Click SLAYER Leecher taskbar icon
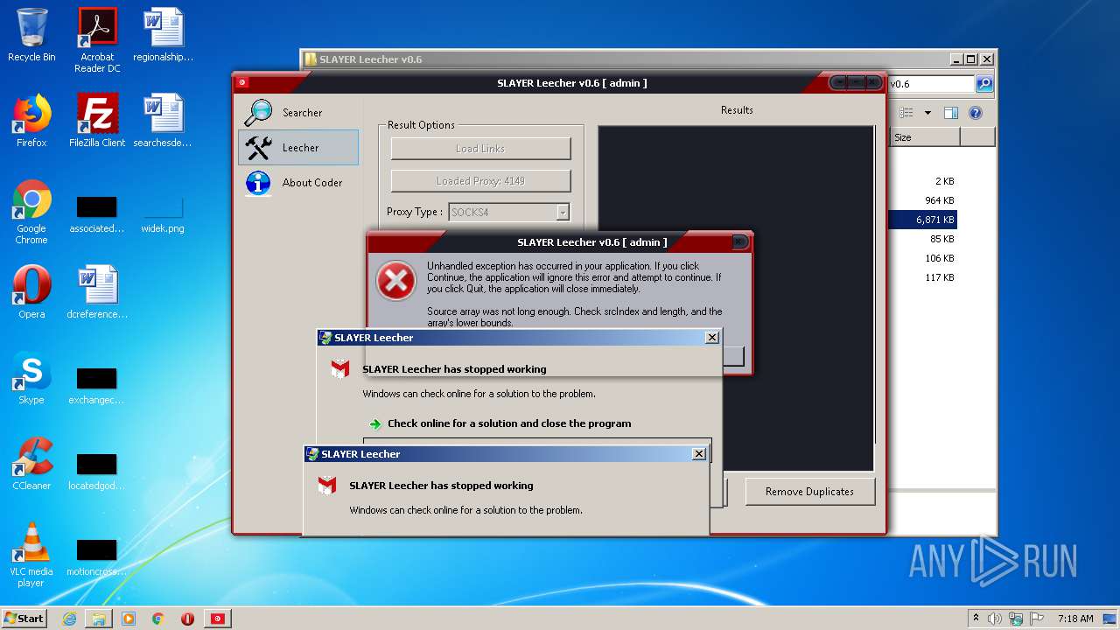1120x630 pixels. [217, 619]
